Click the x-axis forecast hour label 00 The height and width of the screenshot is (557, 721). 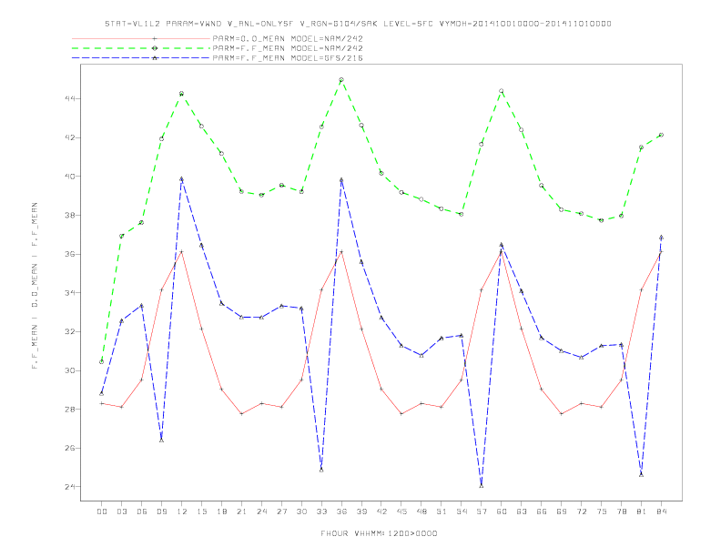pyautogui.click(x=102, y=511)
